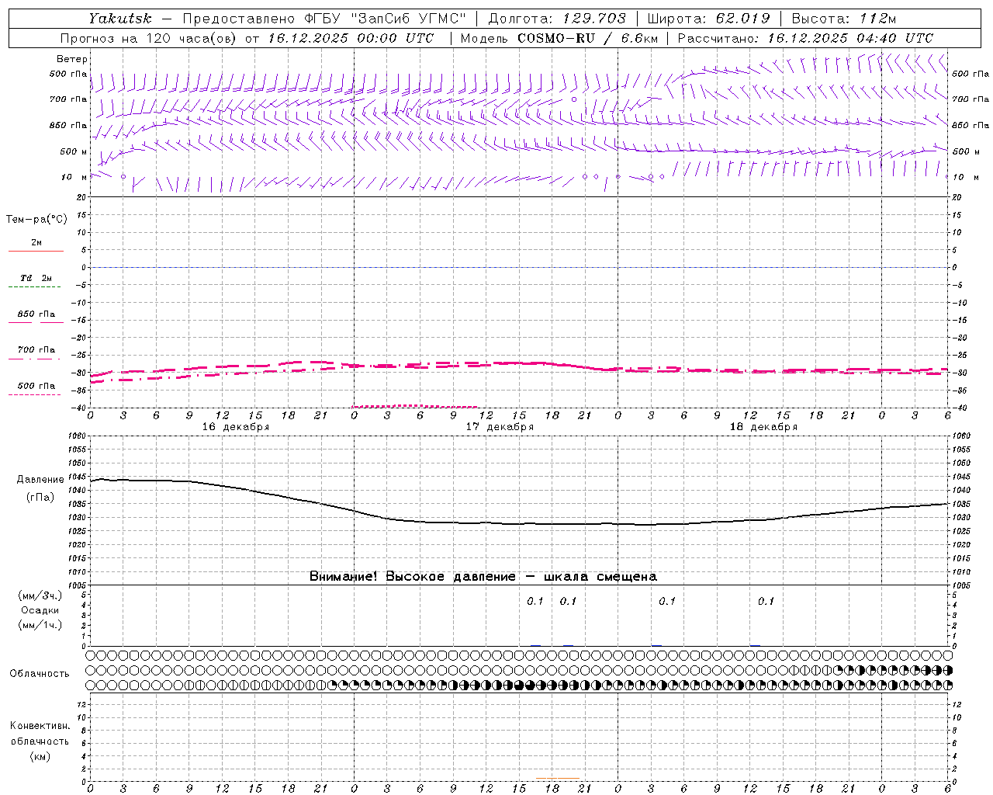
Task: Click the 500 гПа temperature legend entry
Action: [36, 388]
